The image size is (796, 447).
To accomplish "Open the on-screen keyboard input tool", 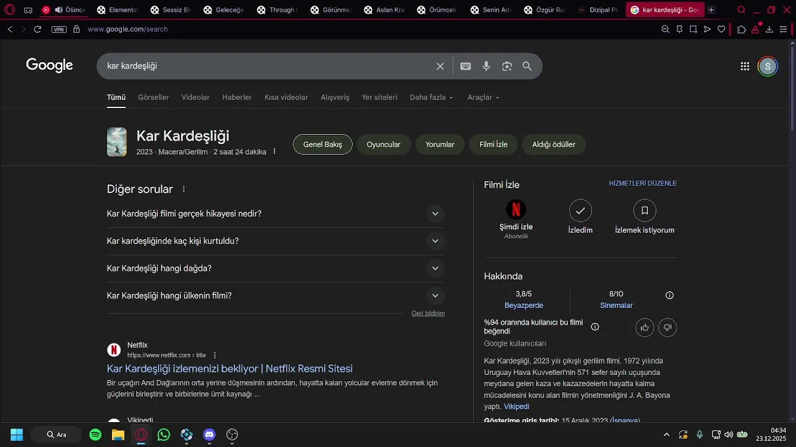I will click(465, 66).
